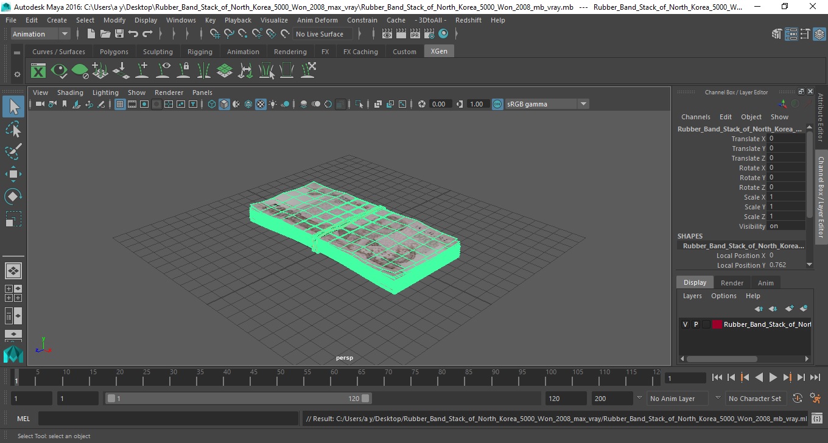Toggle textured display checker icon in viewport

261,104
